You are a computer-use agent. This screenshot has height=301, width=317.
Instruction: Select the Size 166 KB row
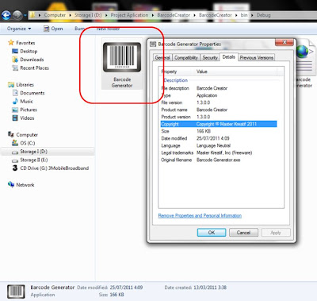(219, 131)
